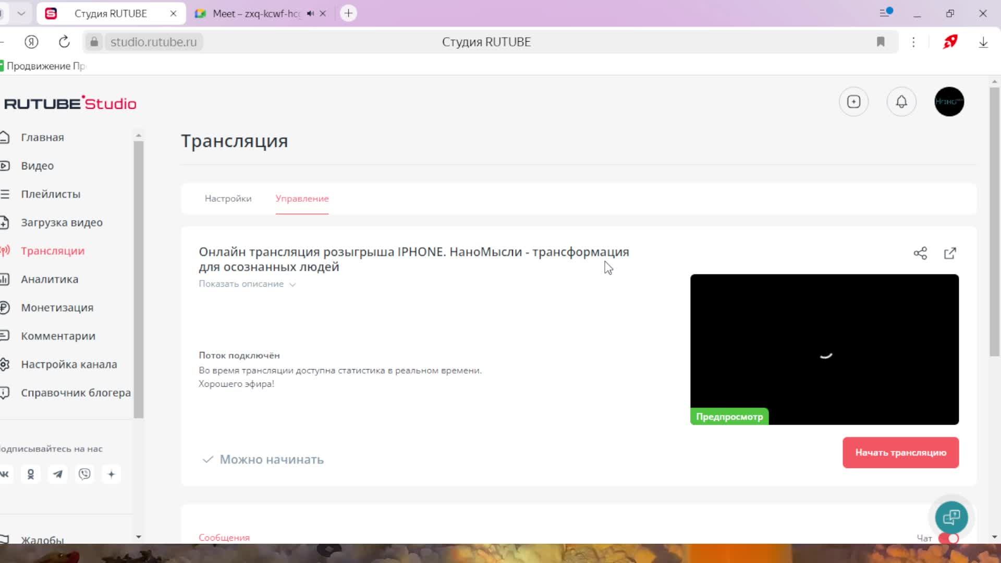Image resolution: width=1001 pixels, height=563 pixels.
Task: Switch to the Meet browser tab
Action: [x=255, y=14]
